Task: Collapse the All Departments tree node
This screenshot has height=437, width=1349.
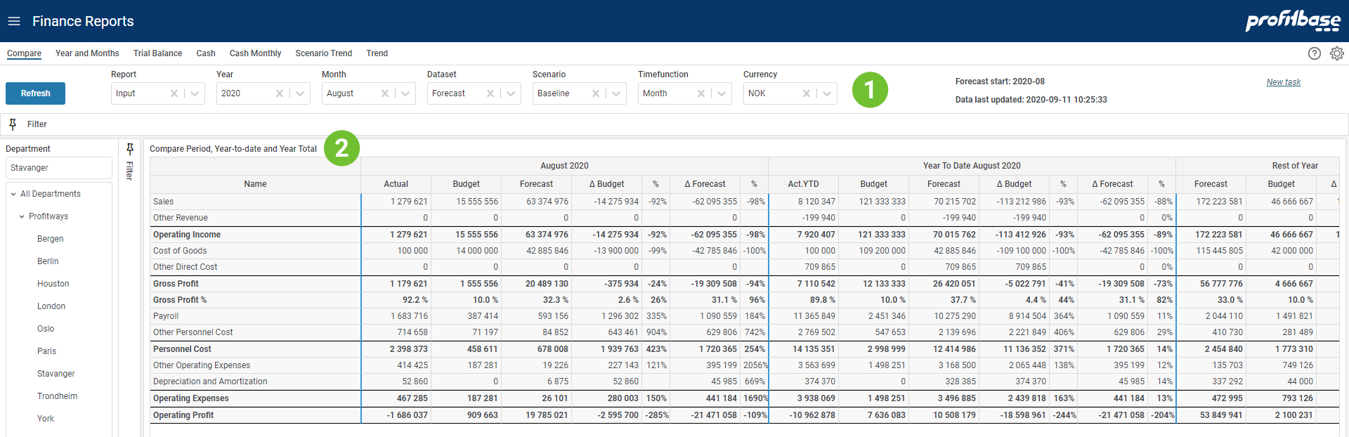Action: click(x=13, y=194)
